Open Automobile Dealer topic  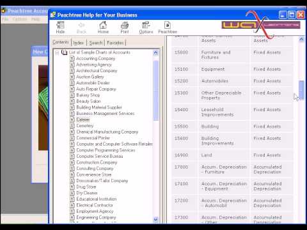(x=93, y=83)
